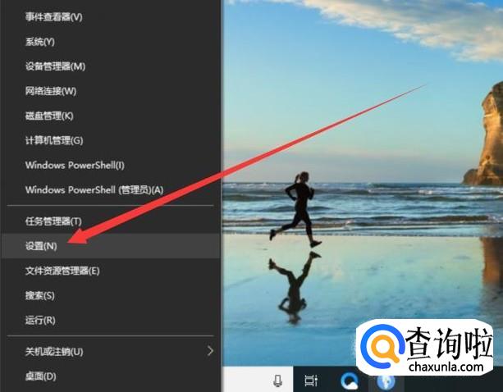Click the microphone icon in the taskbar

277,381
